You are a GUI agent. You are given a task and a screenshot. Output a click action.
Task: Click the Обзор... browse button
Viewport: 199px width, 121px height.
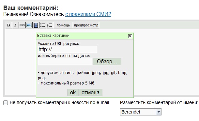107,62
